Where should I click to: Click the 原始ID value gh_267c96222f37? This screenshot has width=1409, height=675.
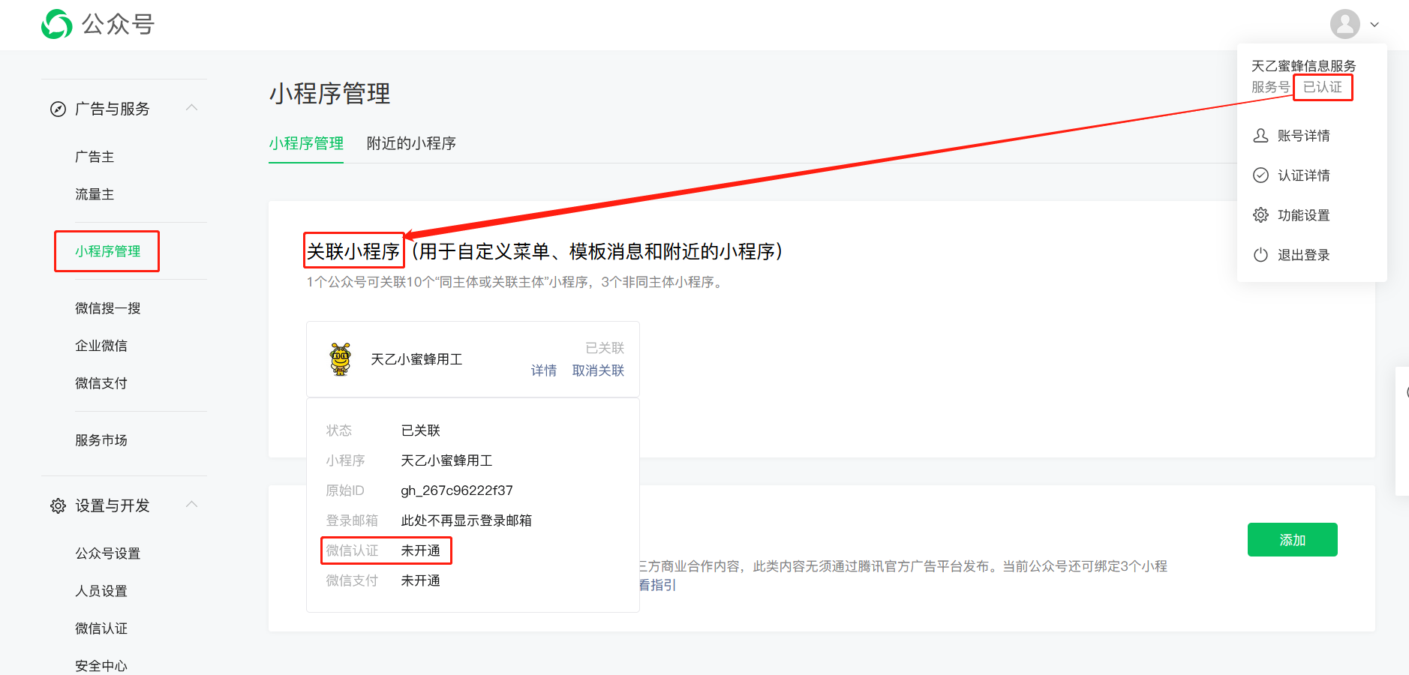[x=457, y=490]
